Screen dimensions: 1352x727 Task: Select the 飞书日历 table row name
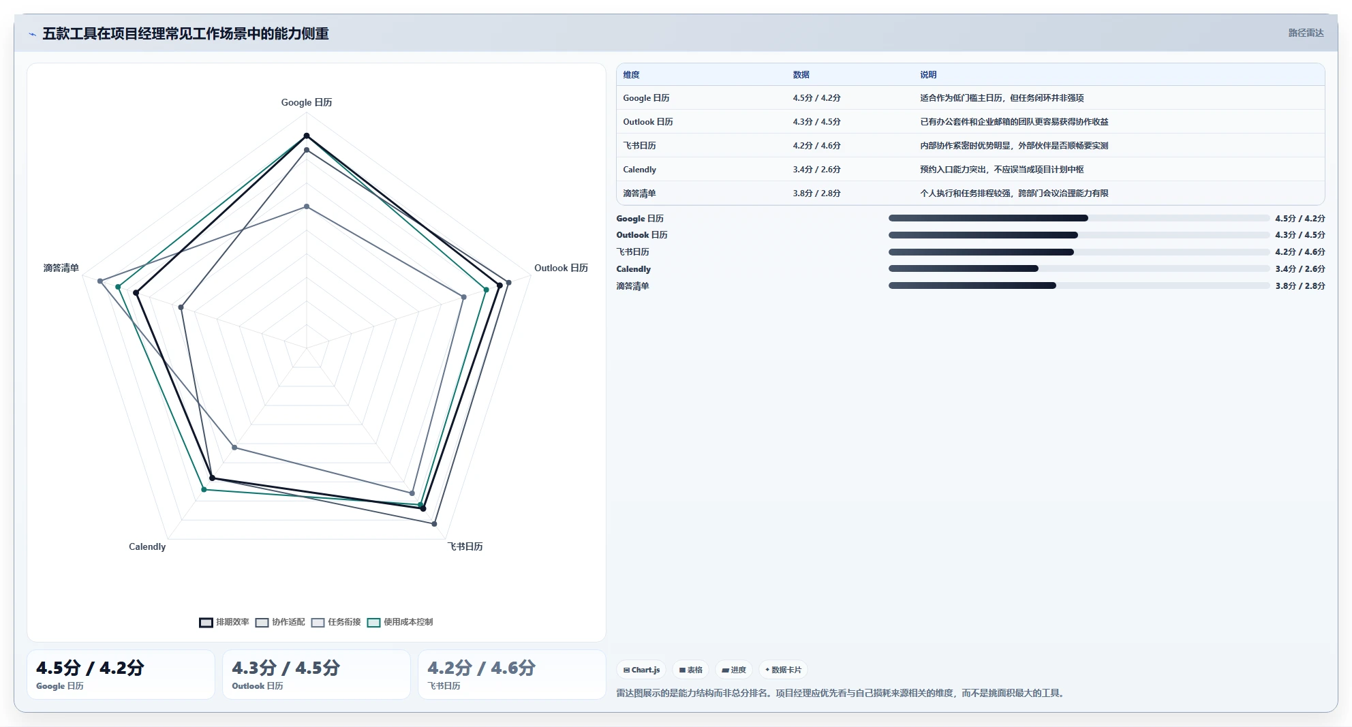pos(639,146)
